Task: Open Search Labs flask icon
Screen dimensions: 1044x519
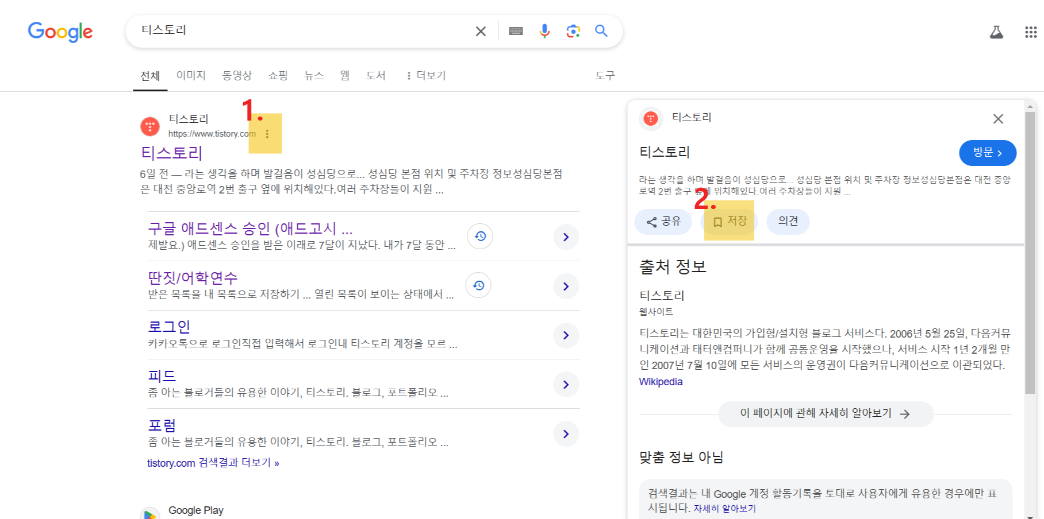Action: click(996, 32)
